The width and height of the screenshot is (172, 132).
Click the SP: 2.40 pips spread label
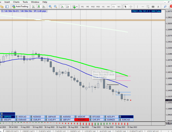pyautogui.click(x=40, y=11)
